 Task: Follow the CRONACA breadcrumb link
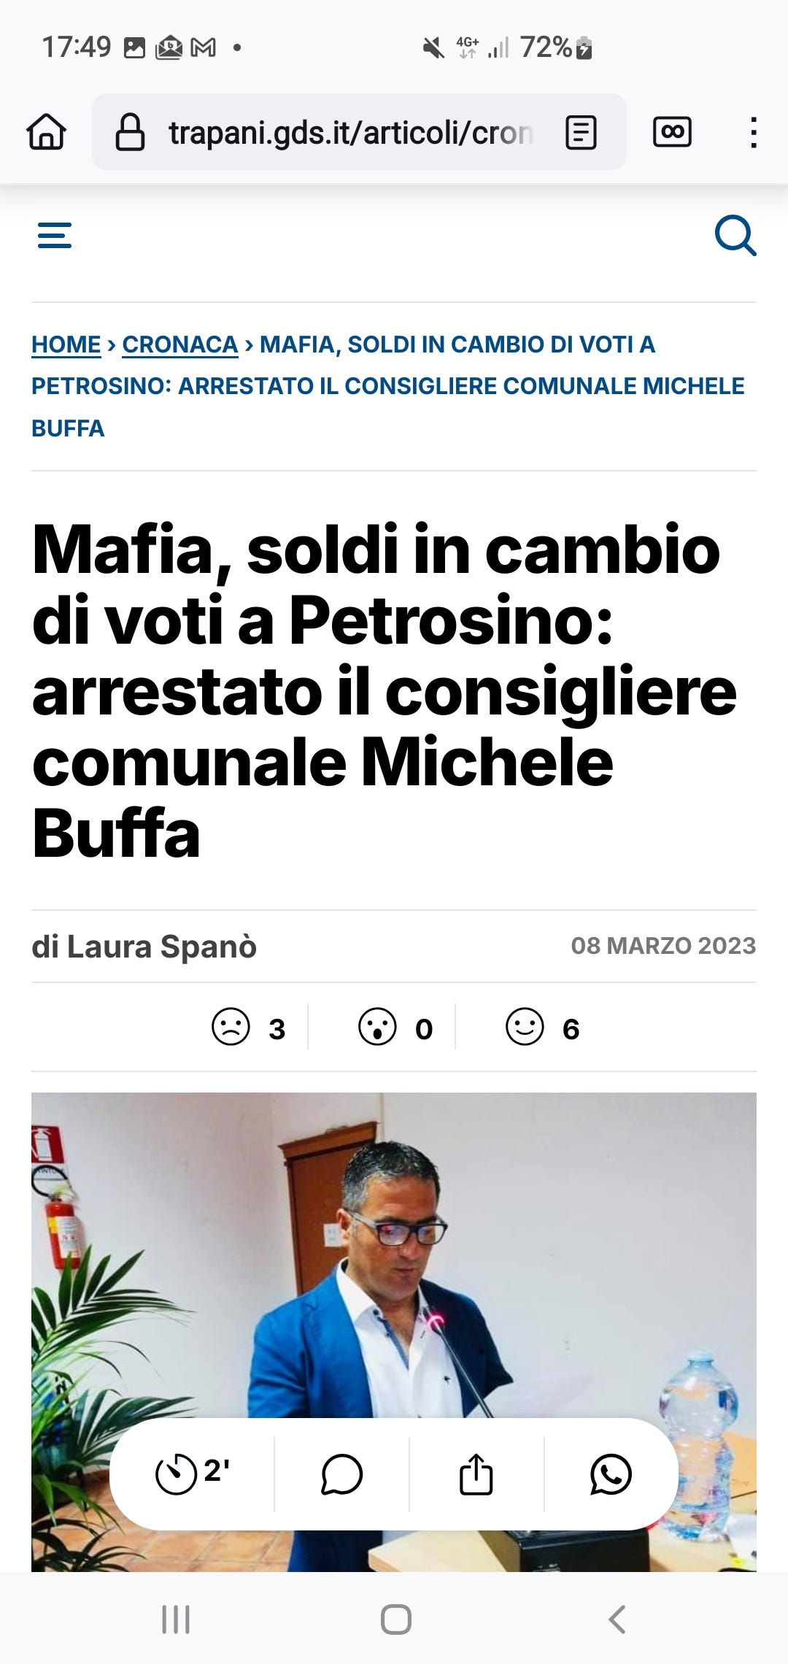(x=180, y=344)
